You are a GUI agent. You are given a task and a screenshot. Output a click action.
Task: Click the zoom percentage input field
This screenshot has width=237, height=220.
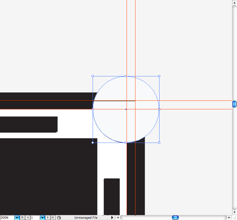tap(7, 218)
